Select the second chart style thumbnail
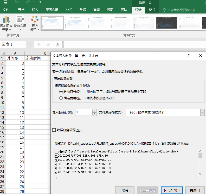206x194 pixels. [x=75, y=23]
